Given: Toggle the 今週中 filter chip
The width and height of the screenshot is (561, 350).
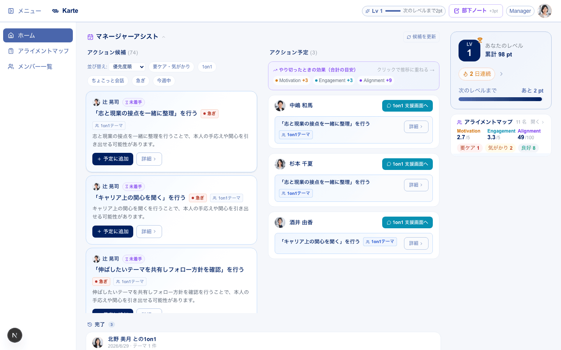Looking at the screenshot, I should tap(164, 81).
